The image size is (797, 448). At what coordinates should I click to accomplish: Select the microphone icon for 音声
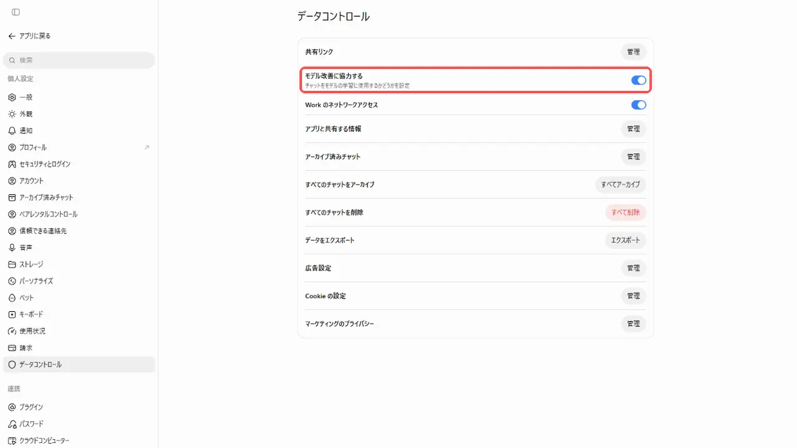(x=12, y=248)
